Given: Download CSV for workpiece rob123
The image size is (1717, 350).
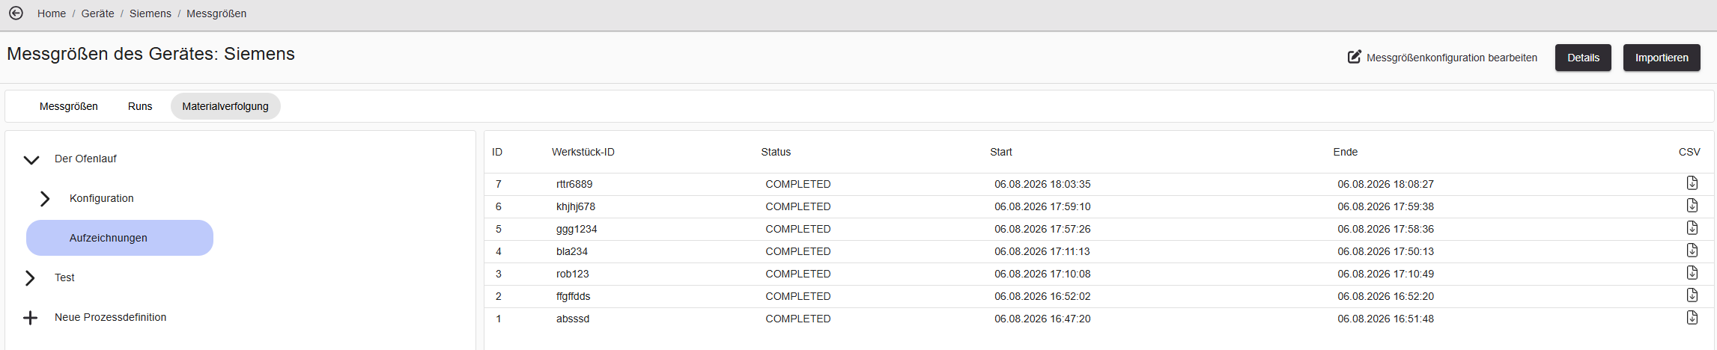Looking at the screenshot, I should coord(1692,273).
